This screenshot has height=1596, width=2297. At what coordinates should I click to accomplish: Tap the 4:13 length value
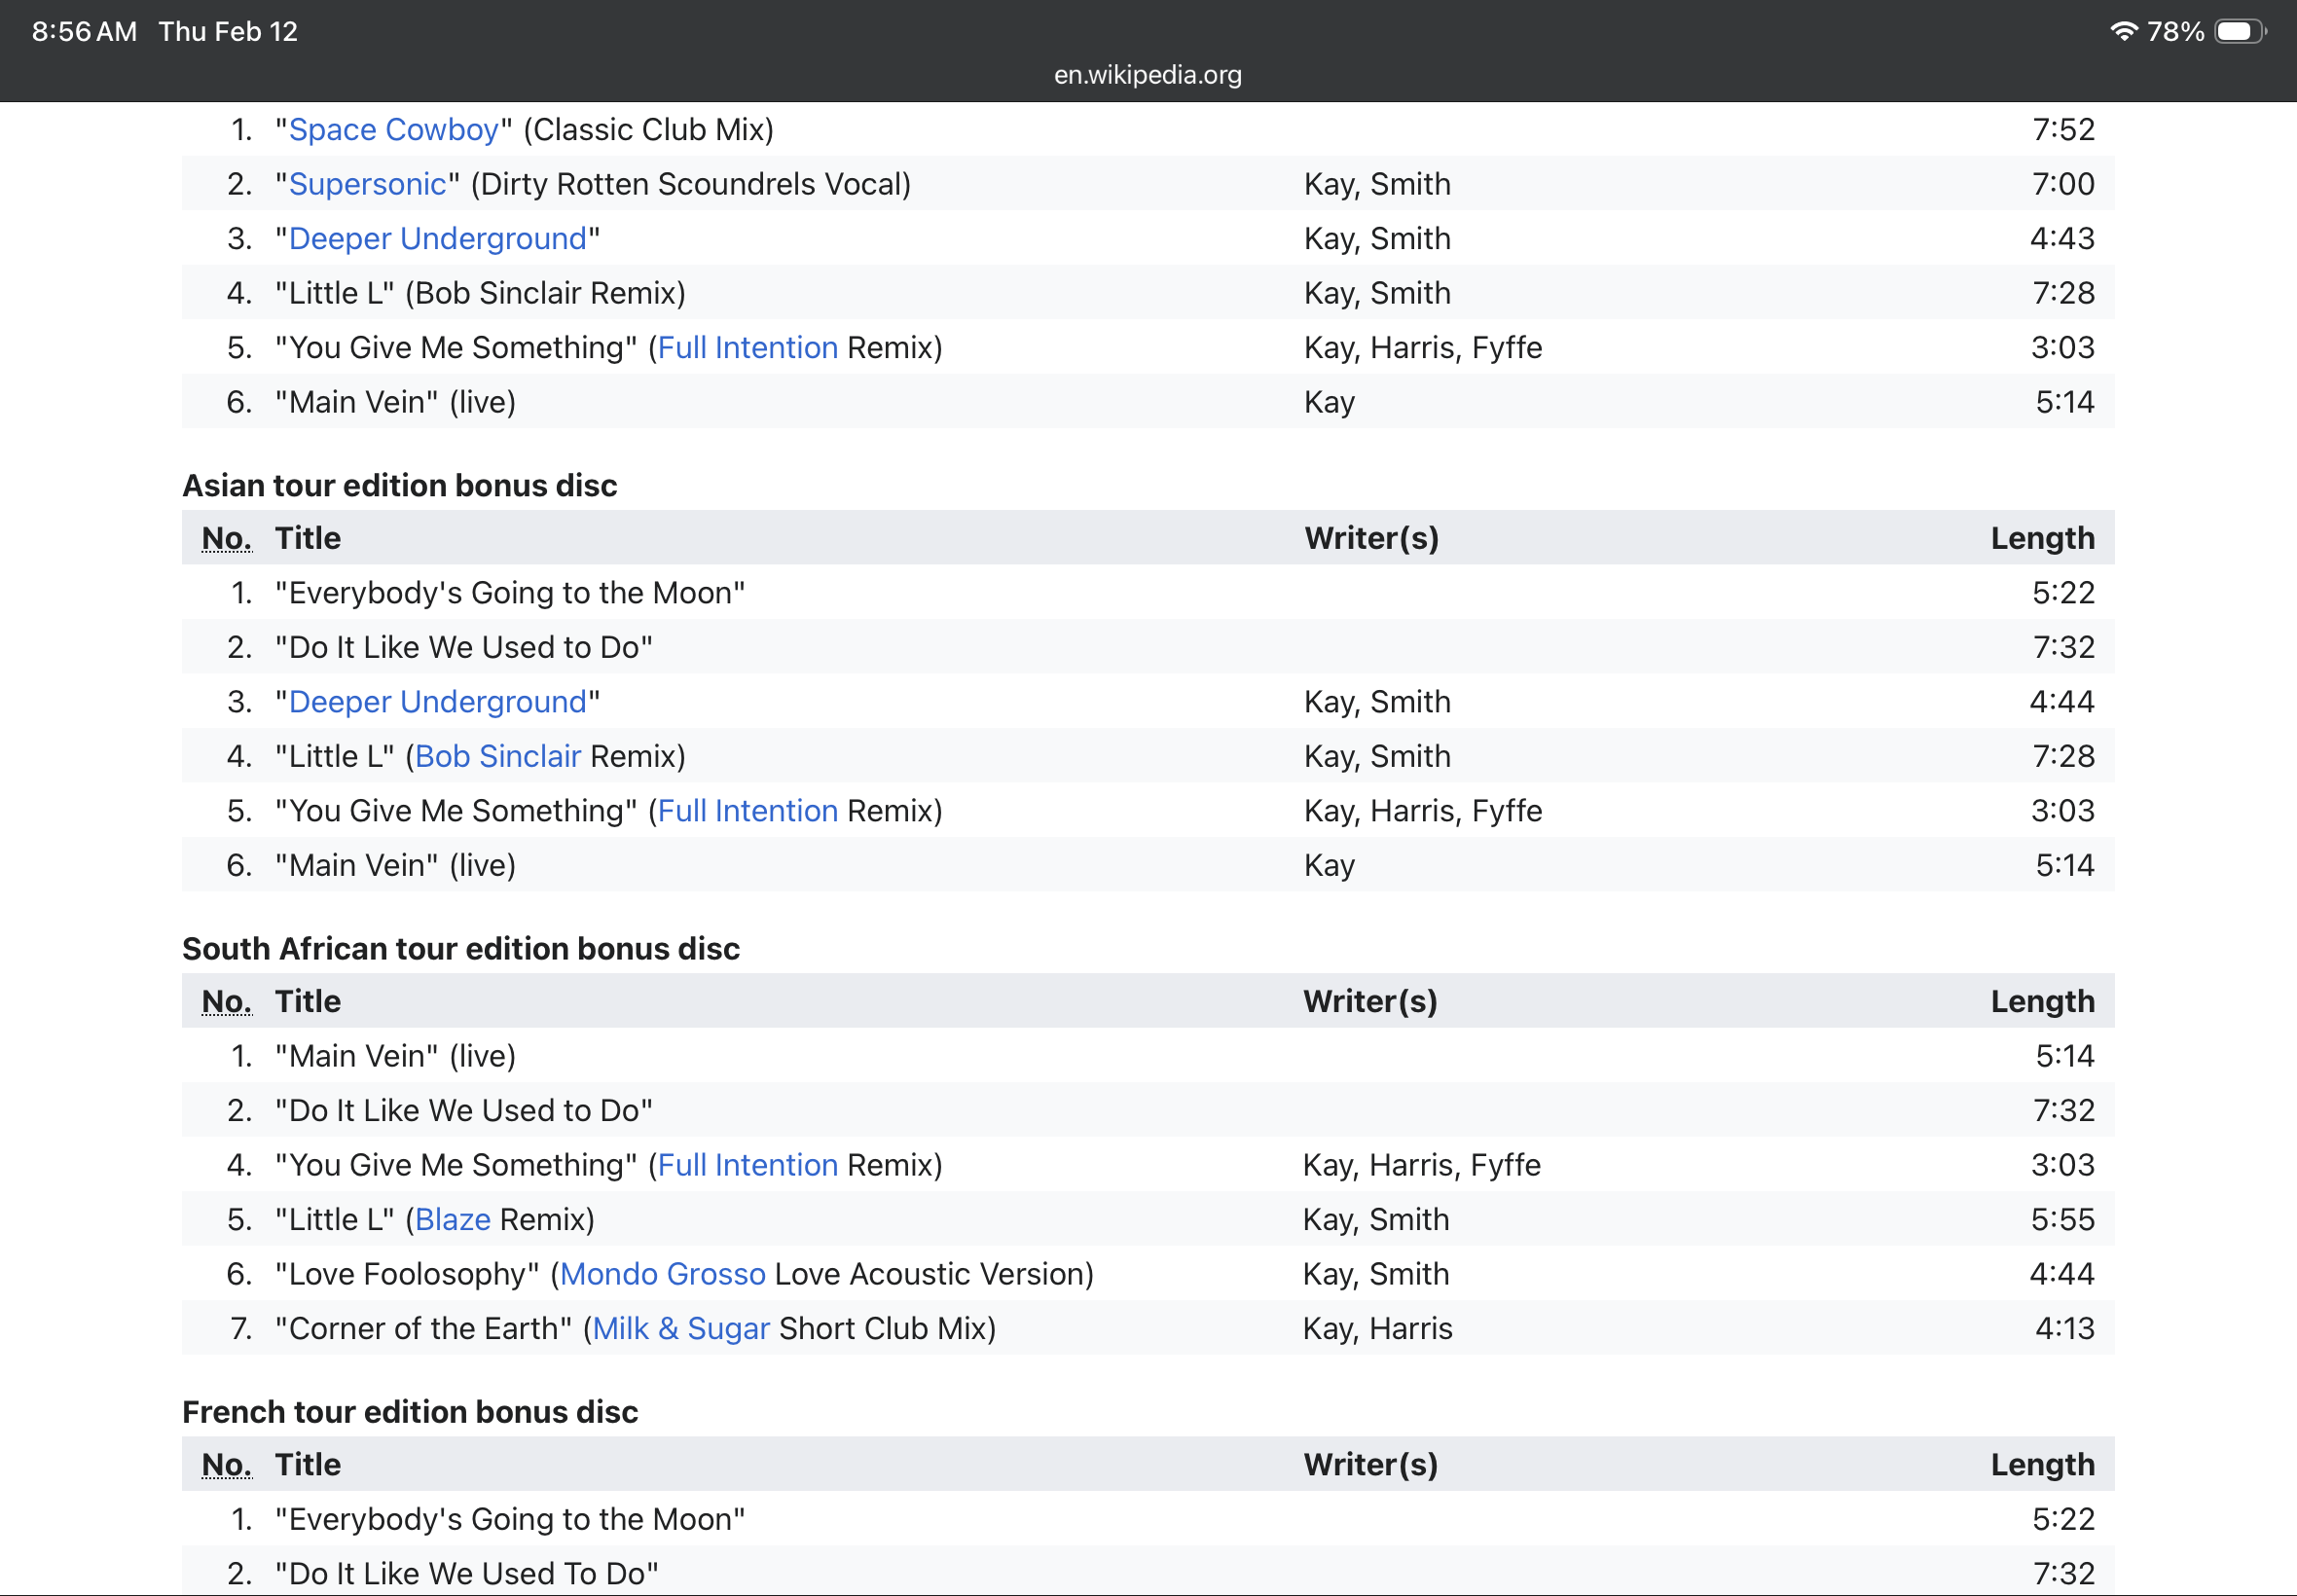point(2064,1328)
